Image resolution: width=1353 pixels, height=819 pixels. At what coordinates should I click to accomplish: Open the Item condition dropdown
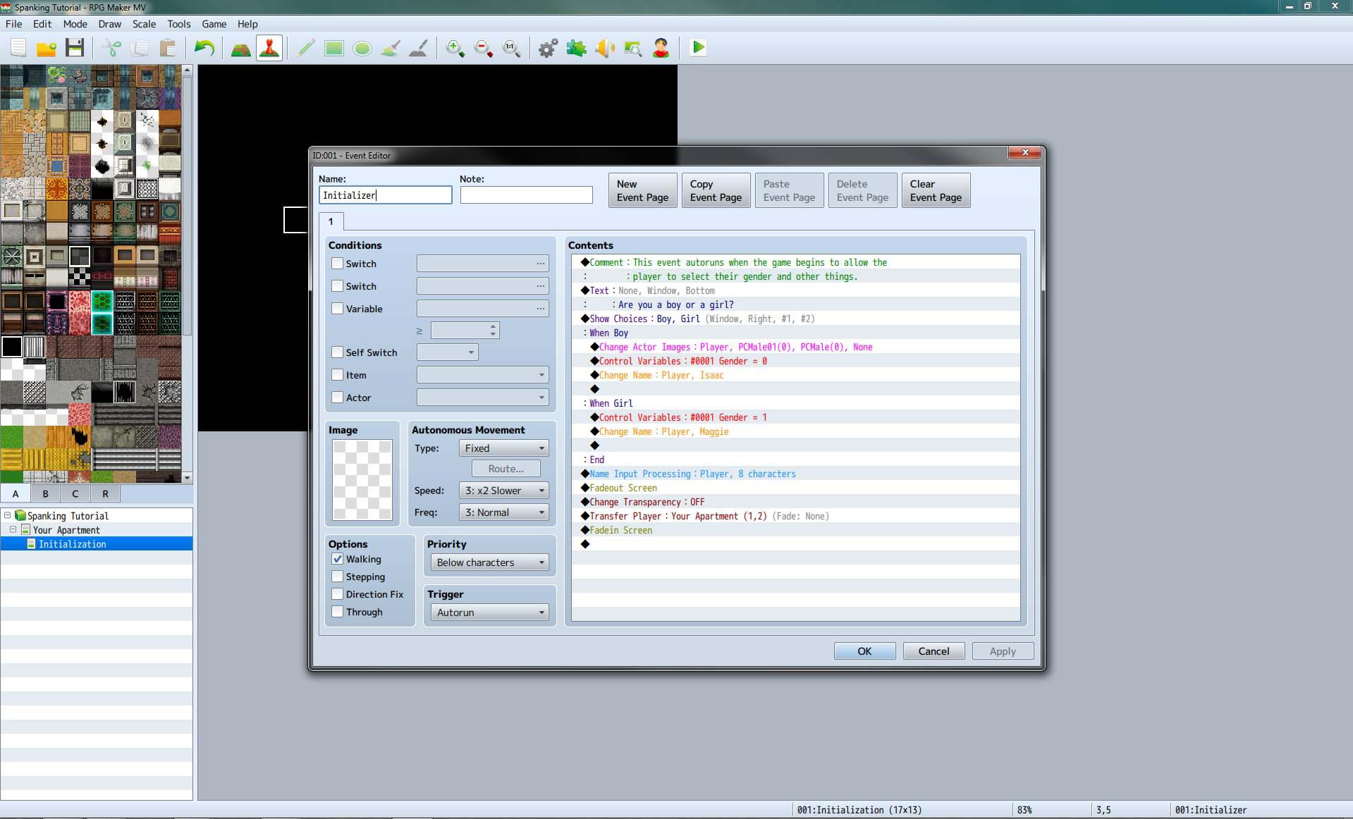tap(483, 375)
